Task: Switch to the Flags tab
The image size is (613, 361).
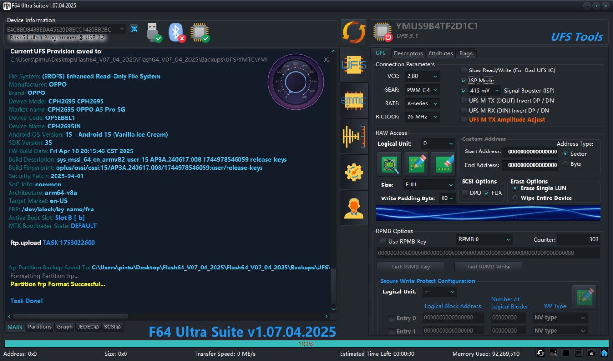Action: tap(465, 53)
